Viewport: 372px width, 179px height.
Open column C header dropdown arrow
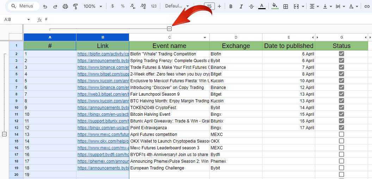[x=205, y=37]
